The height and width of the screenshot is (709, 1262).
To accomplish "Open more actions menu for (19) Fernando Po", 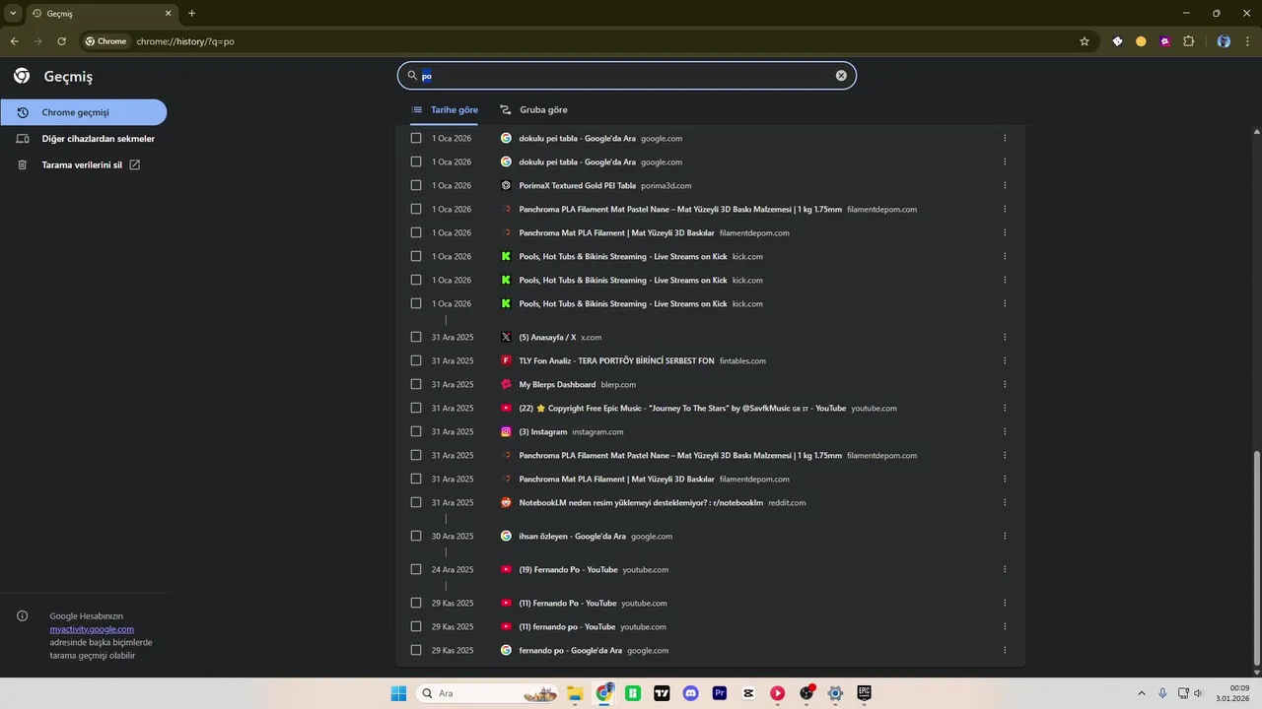I will [1005, 569].
